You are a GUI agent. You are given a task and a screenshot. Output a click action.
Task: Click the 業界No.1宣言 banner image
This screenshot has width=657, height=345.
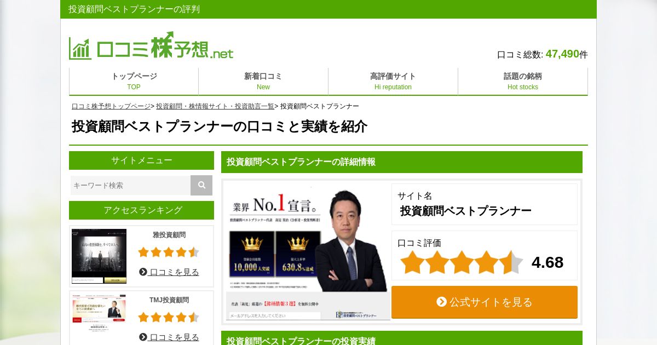point(307,251)
